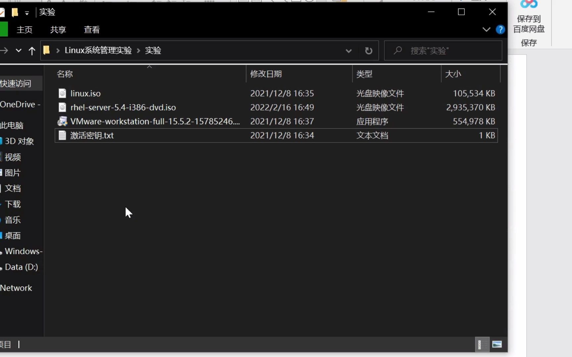572x357 pixels.
Task: Select the VMware-workstation installer icon
Action: [x=62, y=121]
